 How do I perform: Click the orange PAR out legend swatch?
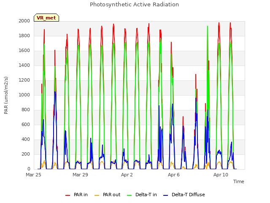97,195
